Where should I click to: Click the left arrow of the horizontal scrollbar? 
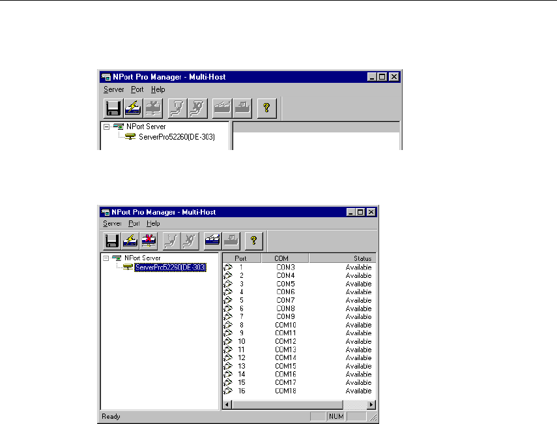(x=227, y=405)
